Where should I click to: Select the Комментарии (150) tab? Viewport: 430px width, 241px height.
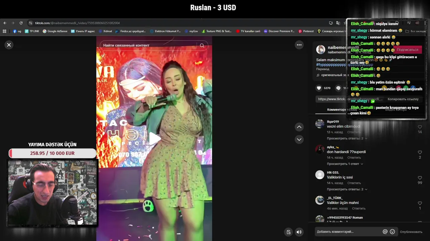(x=342, y=109)
